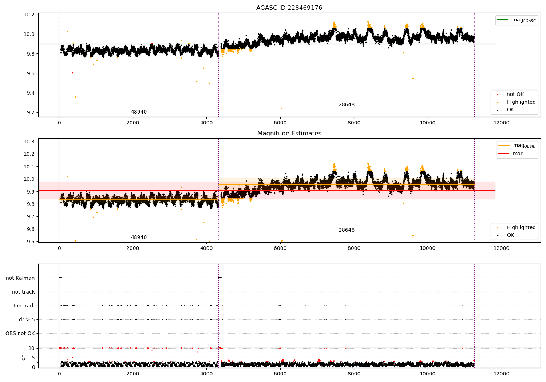Select the 'not OK' legend entry

coord(515,95)
